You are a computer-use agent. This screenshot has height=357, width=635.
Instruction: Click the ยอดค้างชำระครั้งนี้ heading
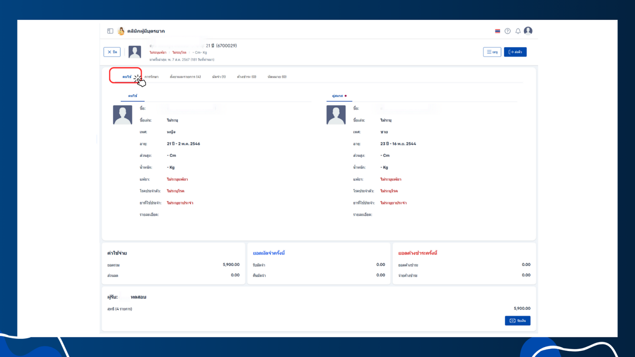(x=418, y=253)
